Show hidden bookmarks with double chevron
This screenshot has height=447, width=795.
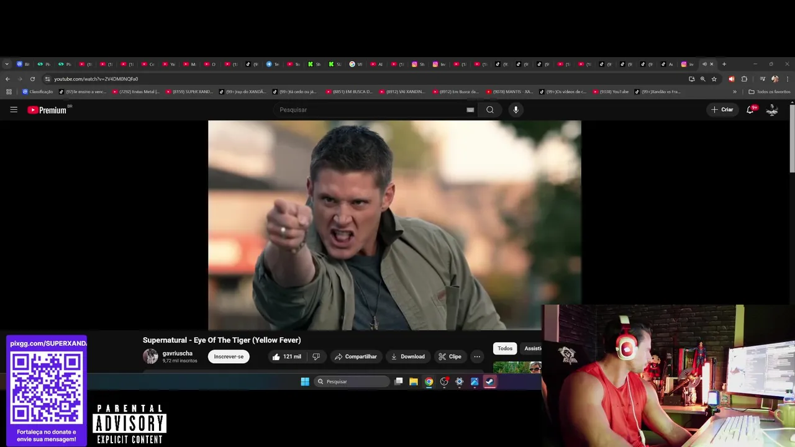pyautogui.click(x=735, y=92)
